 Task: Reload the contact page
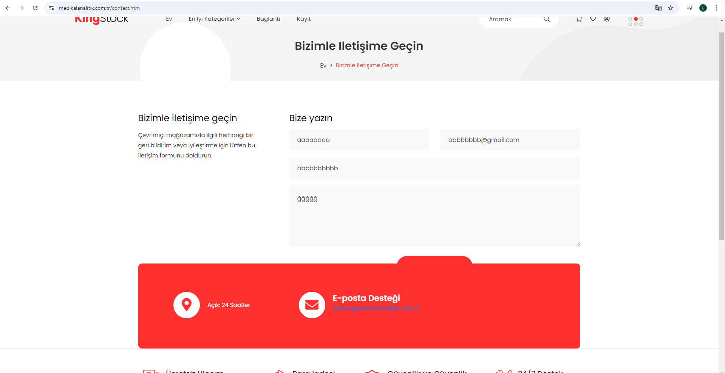click(x=35, y=8)
